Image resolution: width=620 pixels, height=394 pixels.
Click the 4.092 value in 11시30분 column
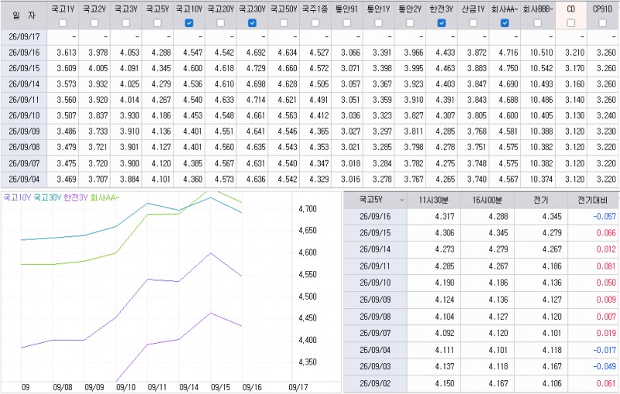coord(445,333)
